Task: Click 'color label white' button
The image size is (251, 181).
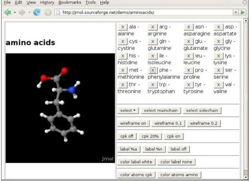Action: coord(136,162)
